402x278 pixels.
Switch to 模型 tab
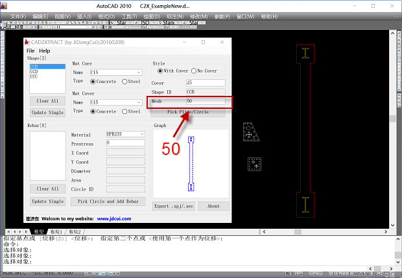click(39, 232)
